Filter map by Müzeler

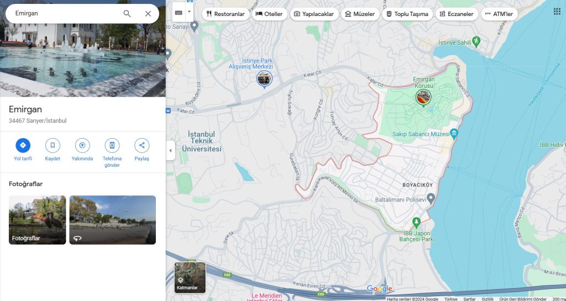(x=360, y=14)
